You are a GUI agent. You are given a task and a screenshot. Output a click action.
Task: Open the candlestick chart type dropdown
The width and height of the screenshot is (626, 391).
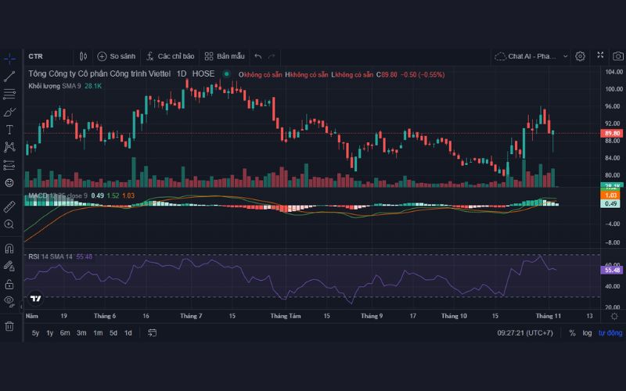click(x=84, y=56)
